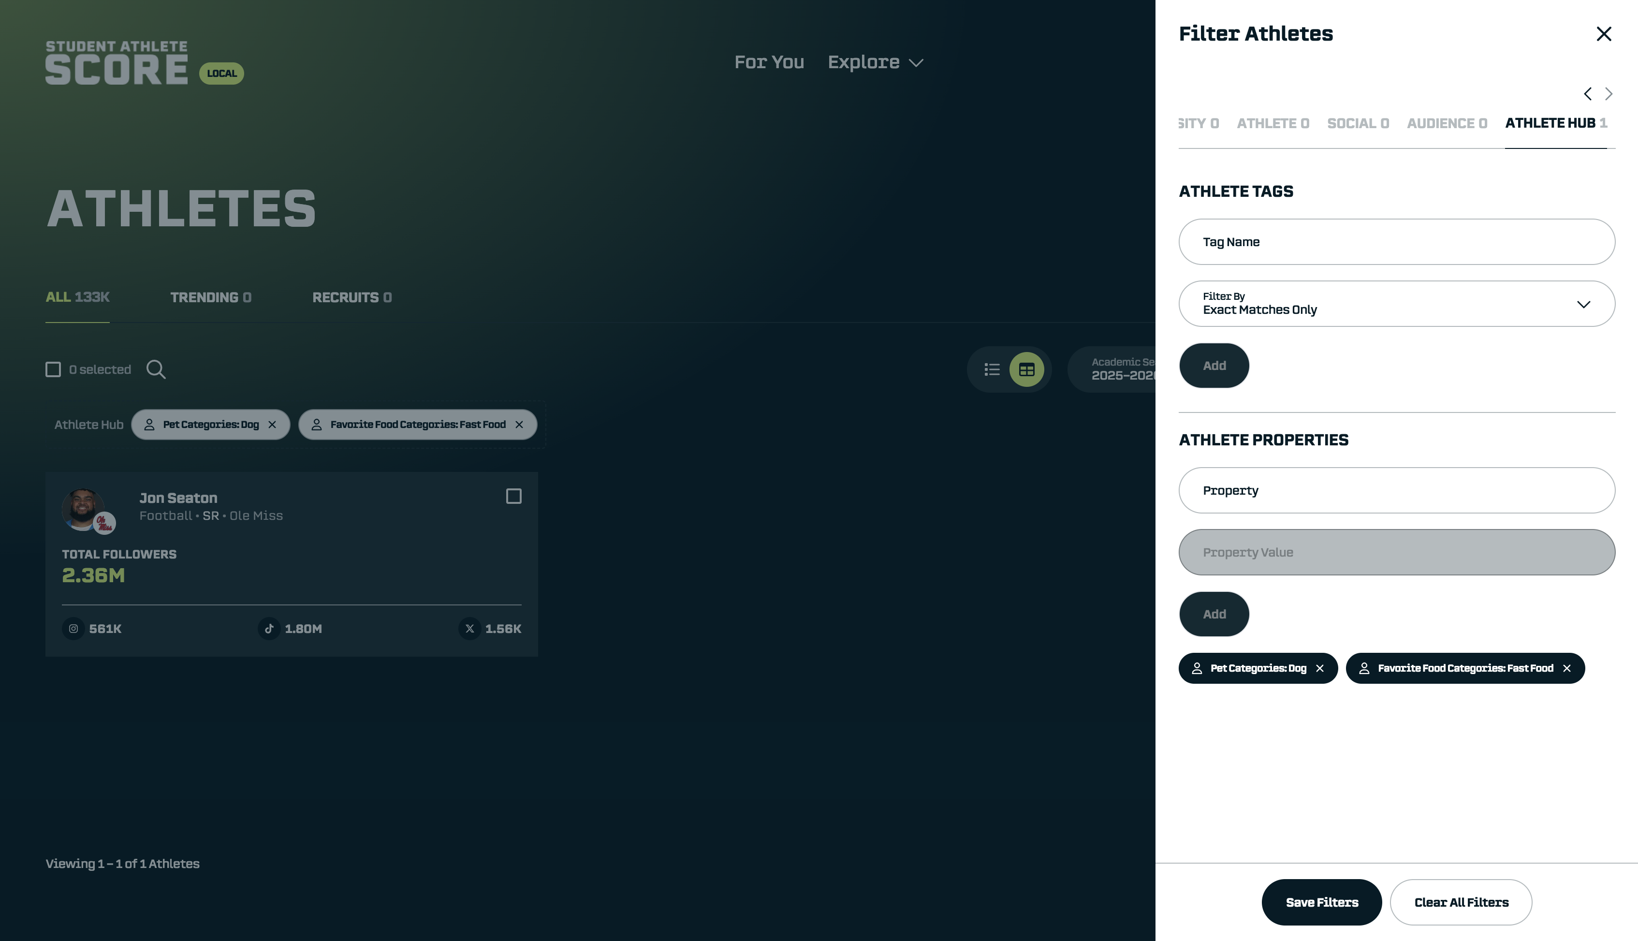The image size is (1638, 941).
Task: Open the Filter By Exact Matches dropdown
Action: tap(1396, 304)
